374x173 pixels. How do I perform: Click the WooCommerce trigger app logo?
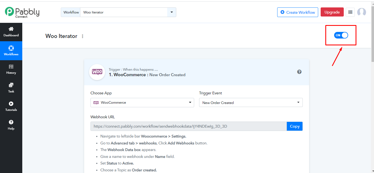[x=97, y=72]
